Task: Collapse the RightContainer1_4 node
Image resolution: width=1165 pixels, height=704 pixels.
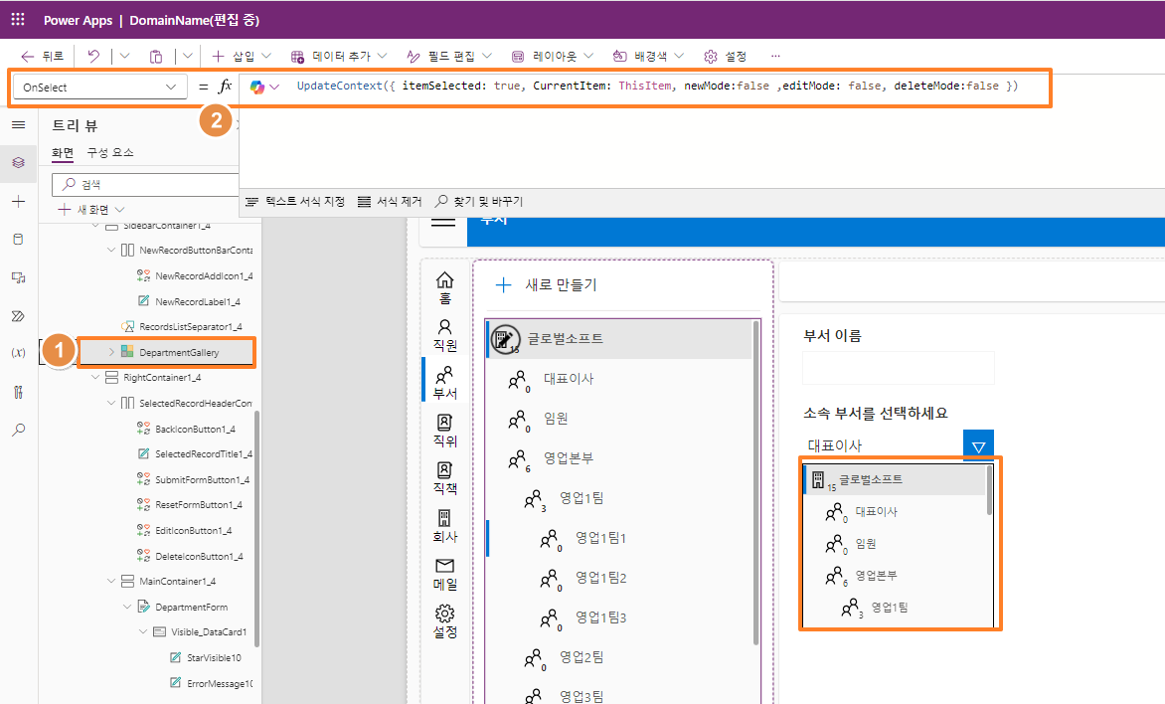Action: (95, 378)
